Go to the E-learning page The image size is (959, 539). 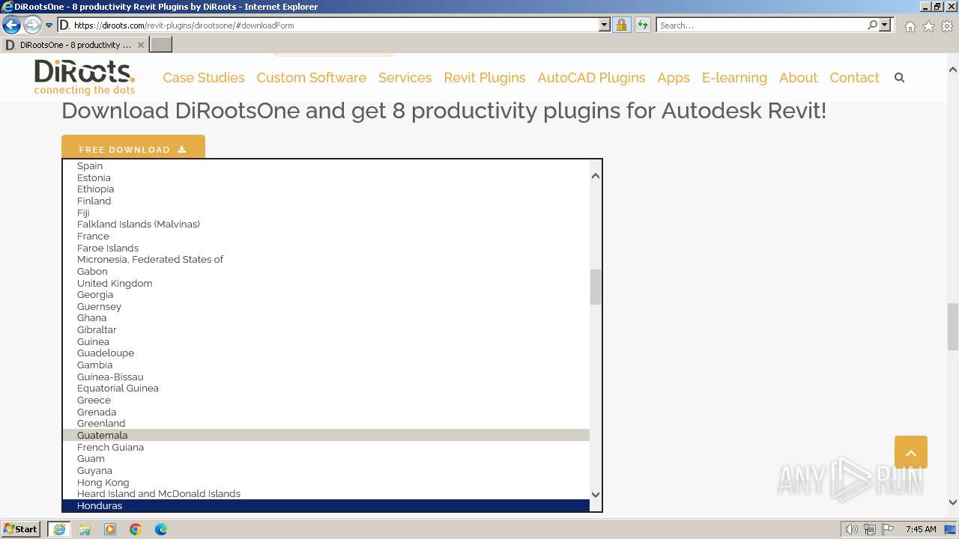734,78
